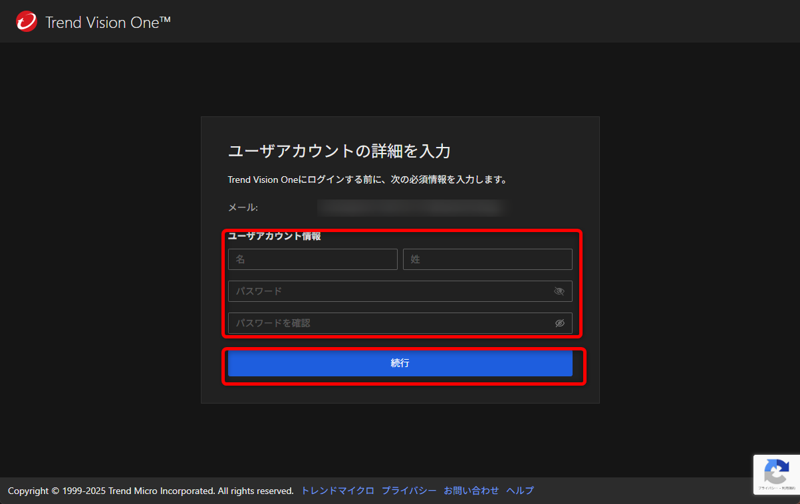Click the 名 first name input field
Viewport: 800px width, 504px height.
[313, 259]
